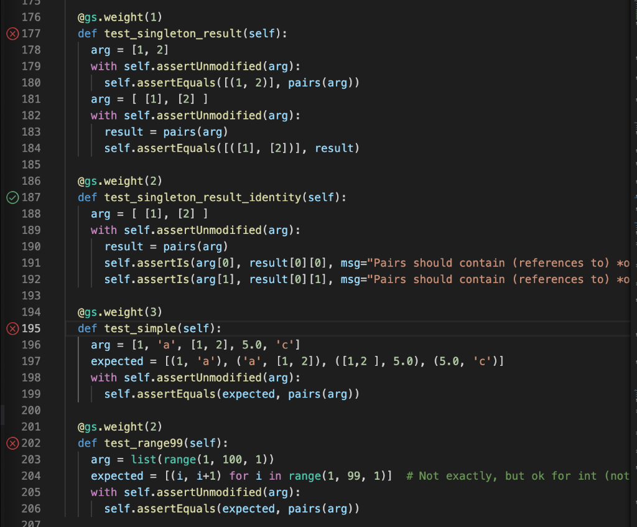The height and width of the screenshot is (527, 637).
Task: Click the failure badge next to def test_singleton_result
Action: [x=12, y=34]
